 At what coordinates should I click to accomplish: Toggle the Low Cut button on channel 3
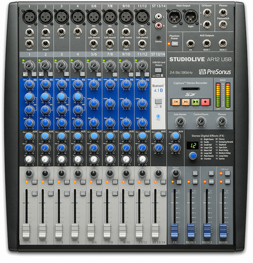coord(66,74)
